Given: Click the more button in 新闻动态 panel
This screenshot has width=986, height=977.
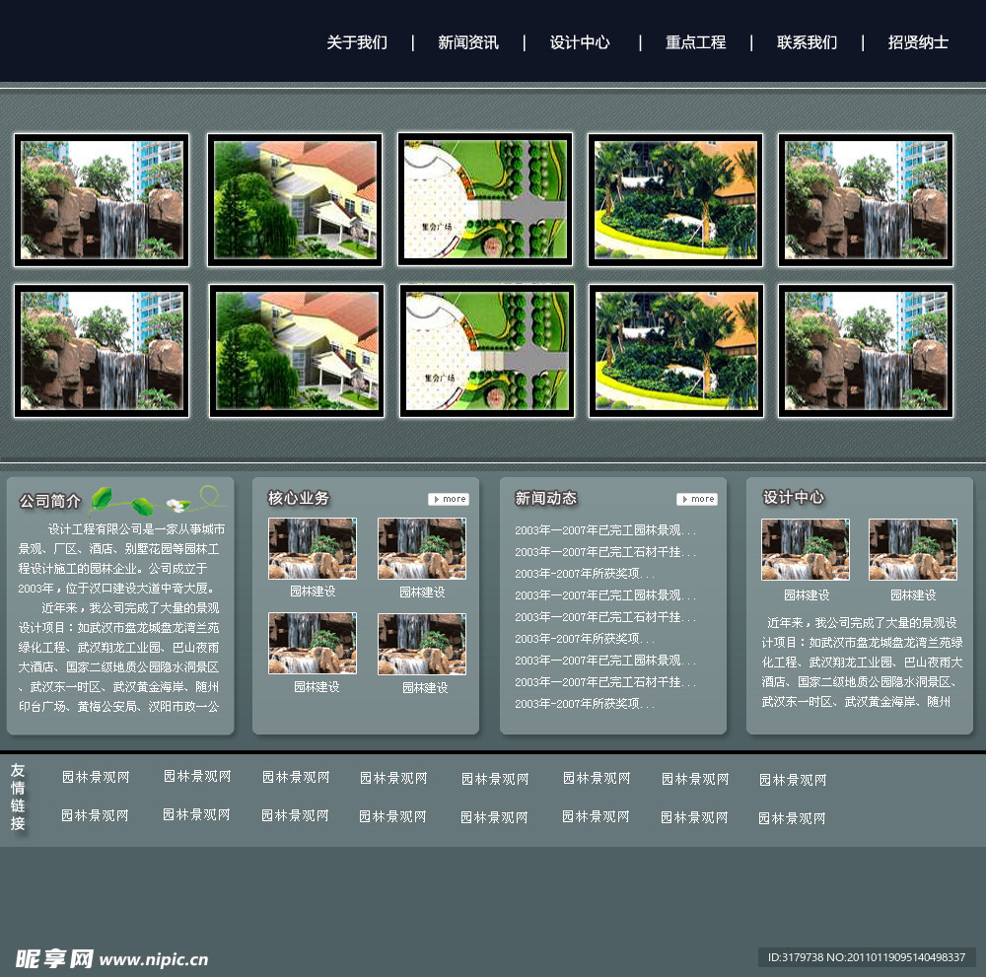Looking at the screenshot, I should 697,499.
